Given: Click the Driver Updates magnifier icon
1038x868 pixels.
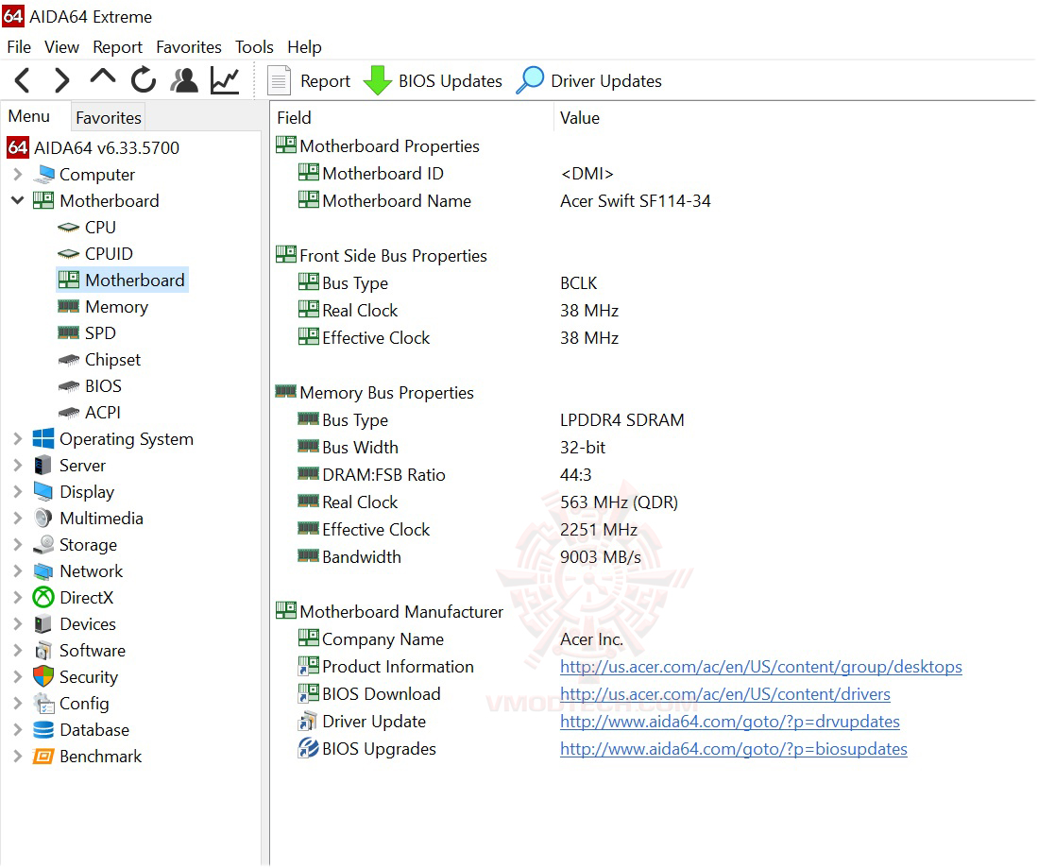Looking at the screenshot, I should (530, 80).
